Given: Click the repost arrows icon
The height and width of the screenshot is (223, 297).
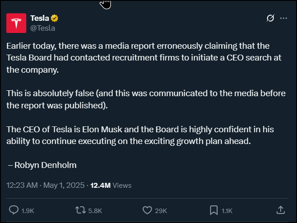Looking at the screenshot, I should point(80,210).
